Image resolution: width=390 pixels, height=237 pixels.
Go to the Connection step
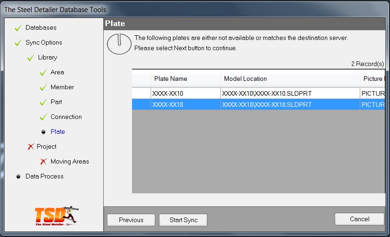coord(66,117)
